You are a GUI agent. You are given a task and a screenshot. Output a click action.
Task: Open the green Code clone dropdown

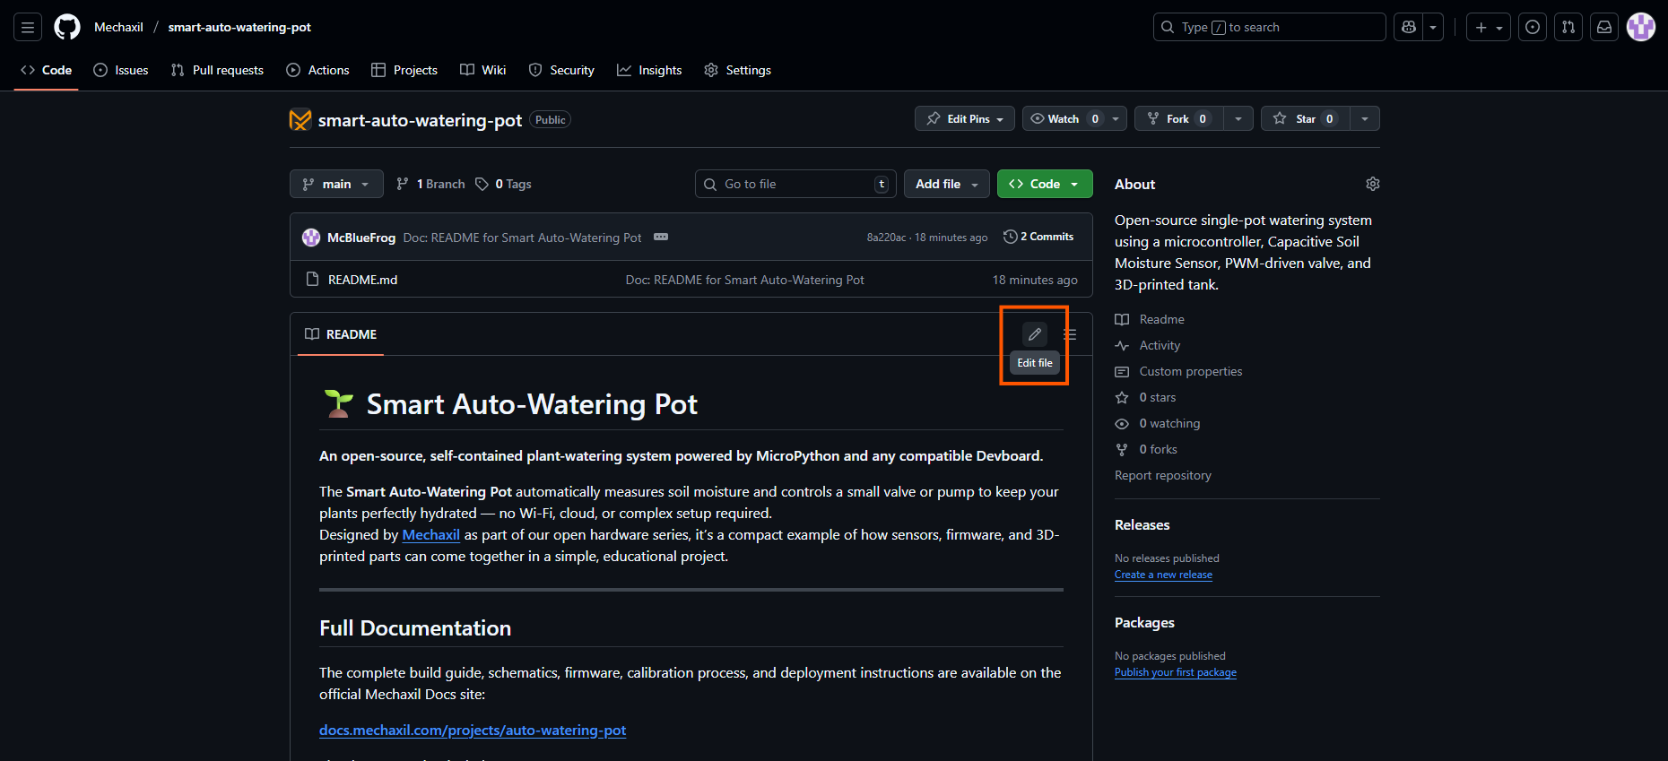click(1045, 184)
